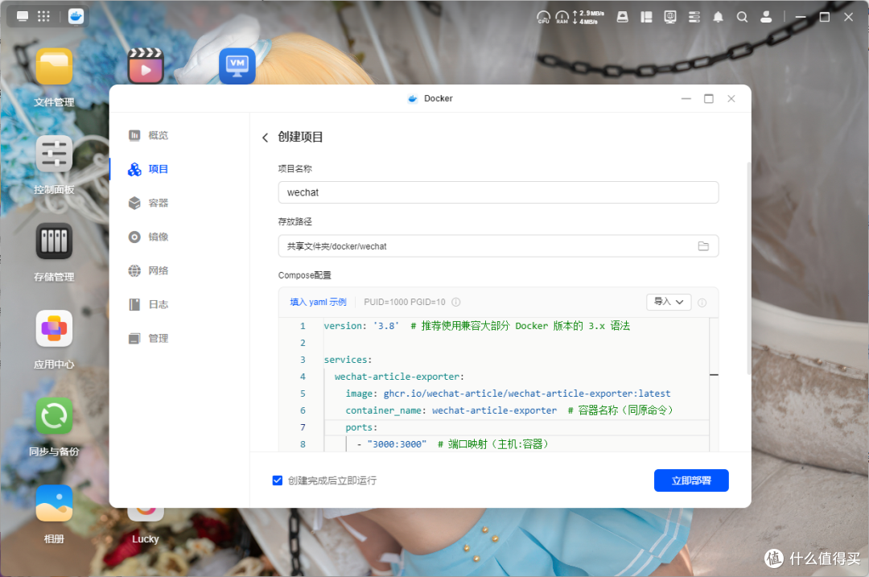Image resolution: width=869 pixels, height=577 pixels.
Task: Browse folder for 存放路径
Action: (703, 246)
